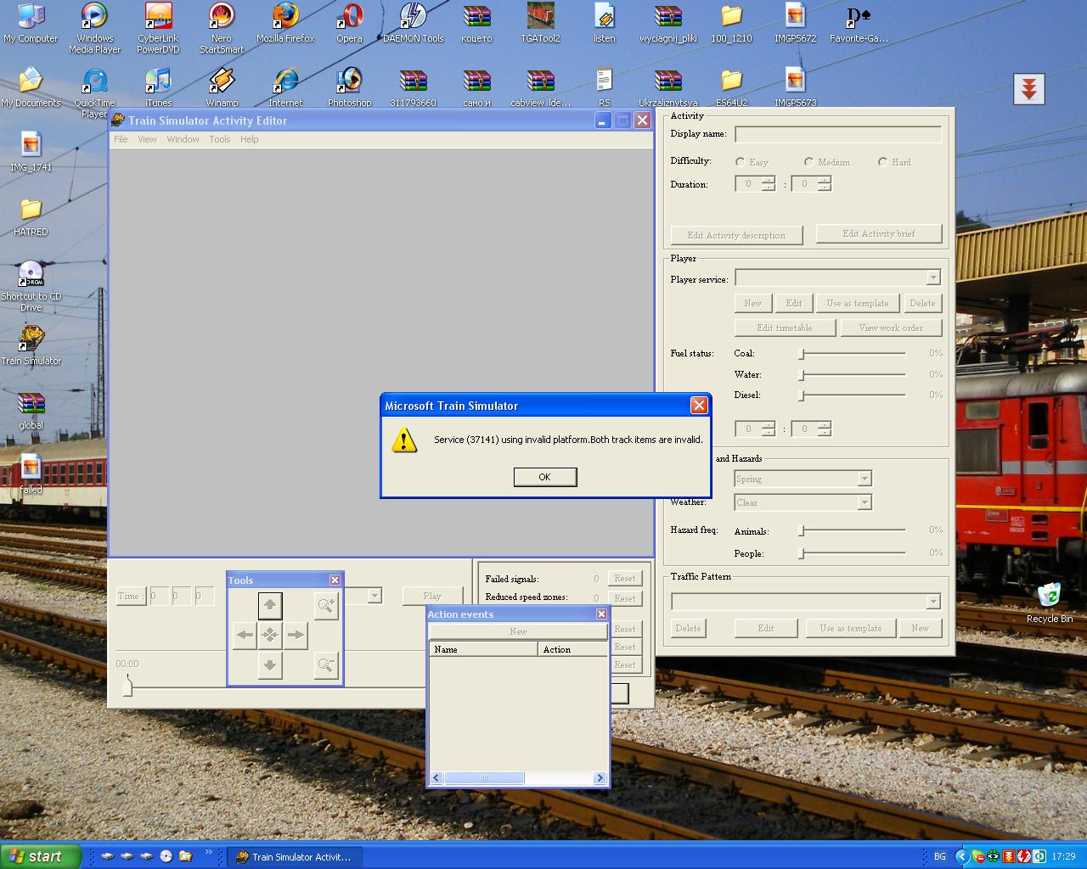Close the Tools palette
1087x869 pixels.
(335, 580)
